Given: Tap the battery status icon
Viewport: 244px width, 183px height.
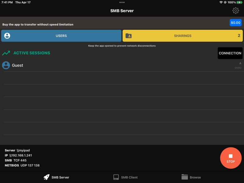Looking at the screenshot, I should pyautogui.click(x=239, y=2).
